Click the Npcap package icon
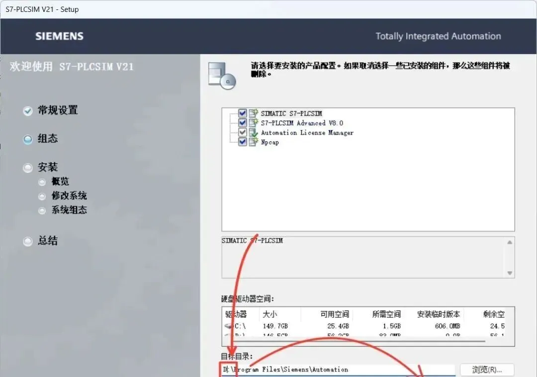This screenshot has height=377, width=537. pyautogui.click(x=254, y=142)
